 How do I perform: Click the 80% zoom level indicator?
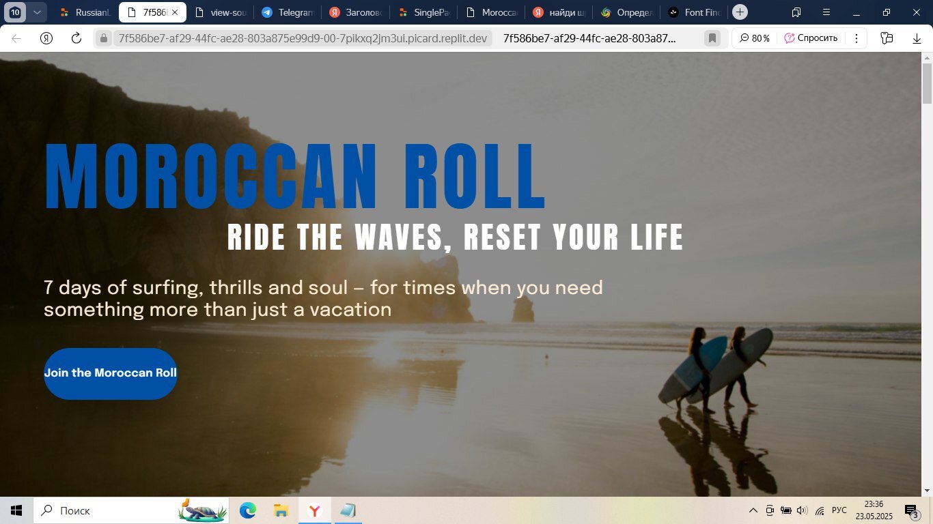(754, 38)
